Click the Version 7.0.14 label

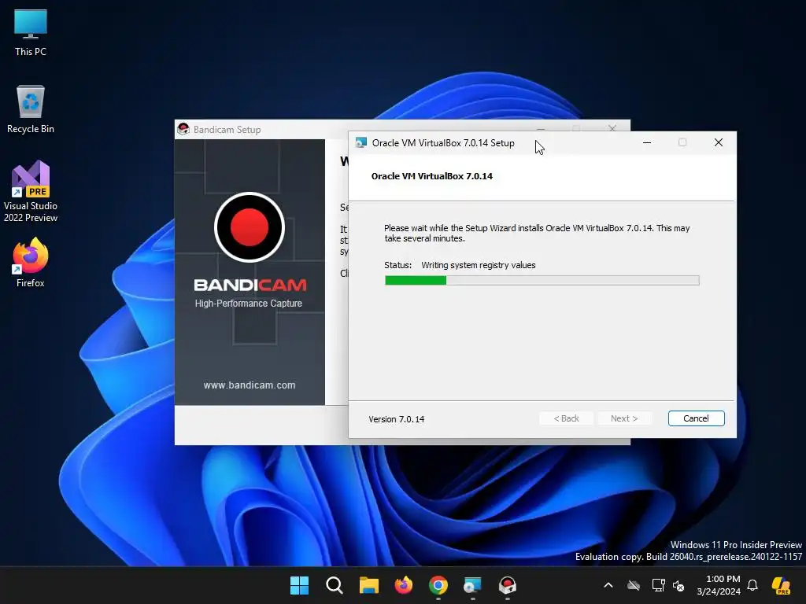pos(397,419)
